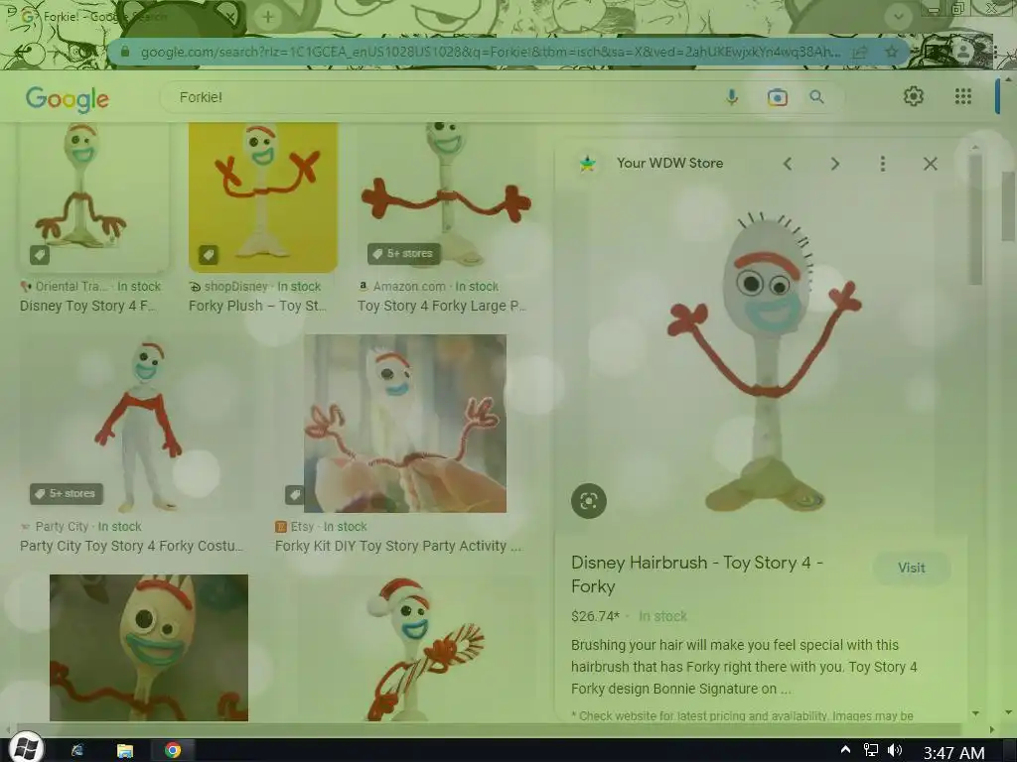Viewport: 1017px width, 762px height.
Task: Show hidden tray icons arrow
Action: (x=846, y=750)
